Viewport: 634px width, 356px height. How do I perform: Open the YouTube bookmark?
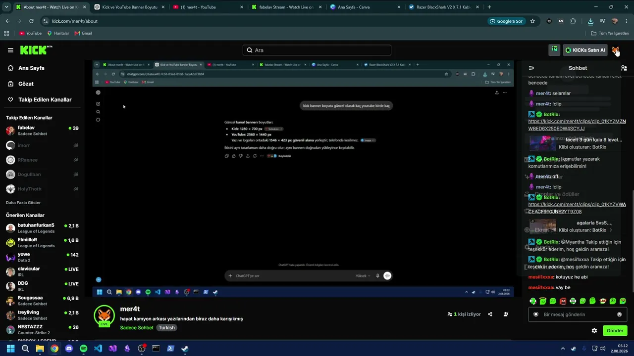30,33
